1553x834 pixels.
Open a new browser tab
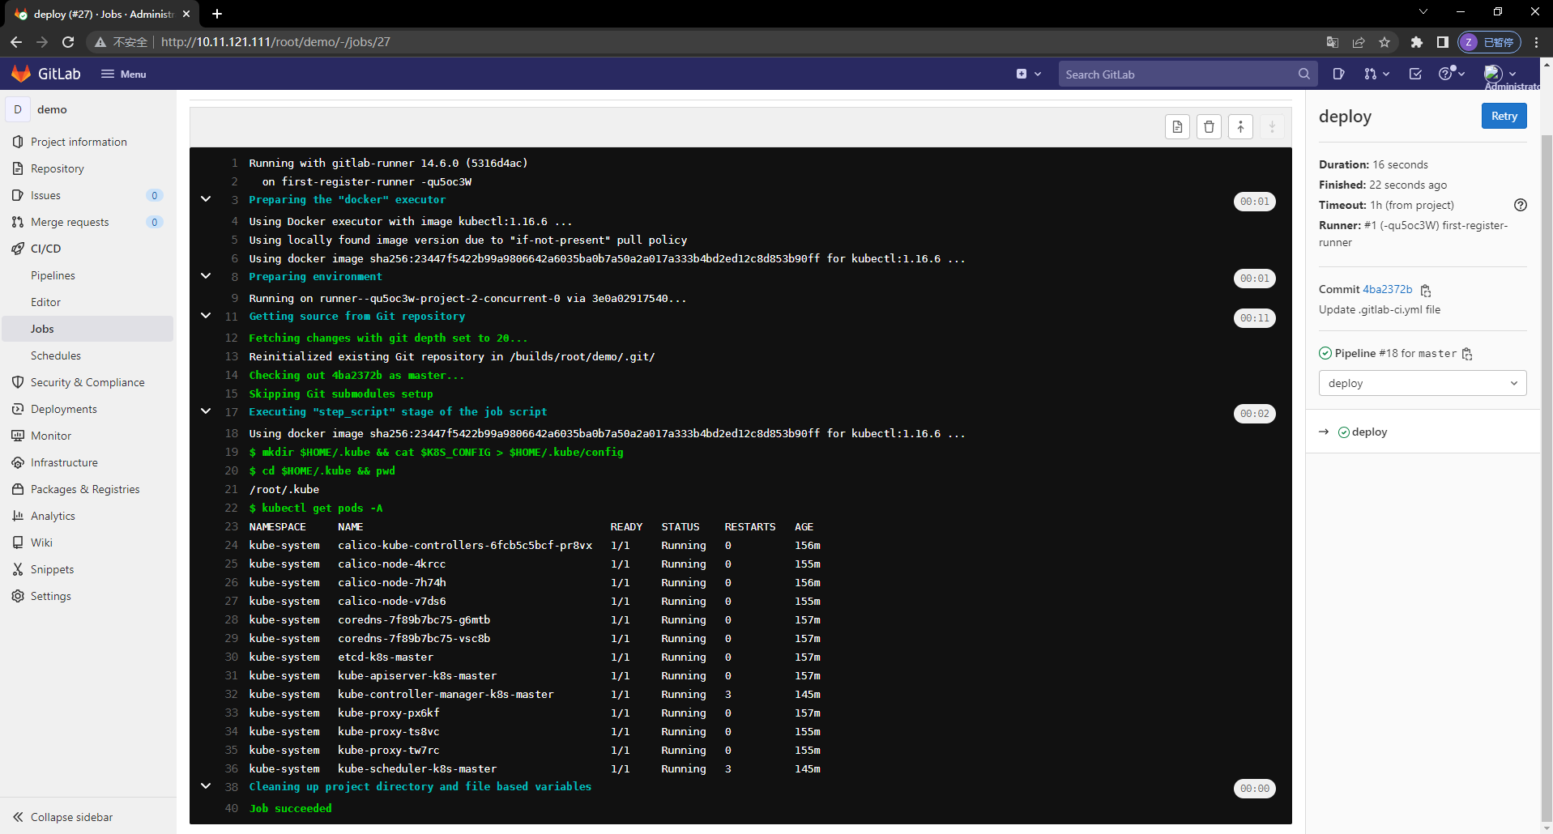[217, 14]
